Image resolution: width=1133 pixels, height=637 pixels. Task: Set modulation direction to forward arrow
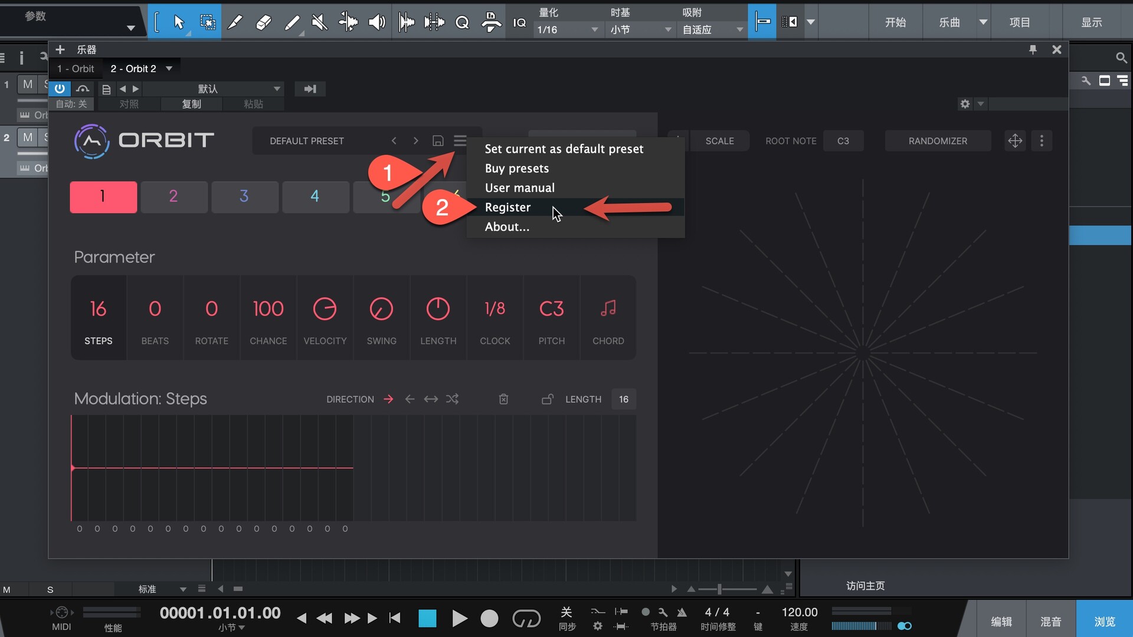click(388, 399)
